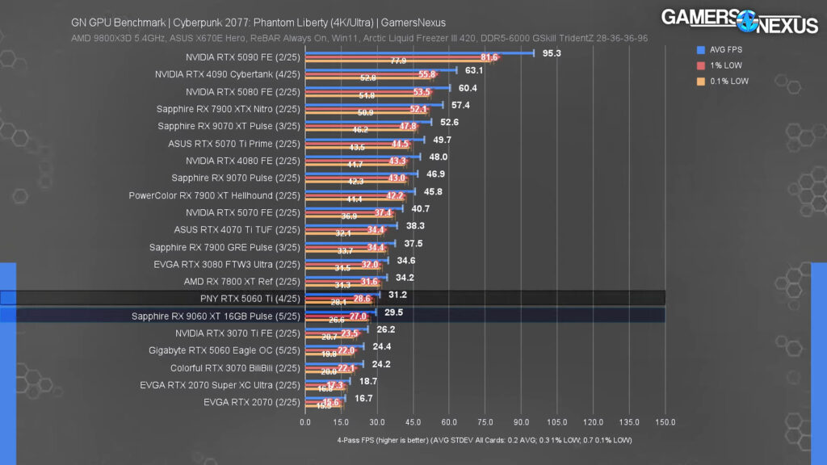
Task: Click the 18.7 average FPS value
Action: tap(368, 381)
